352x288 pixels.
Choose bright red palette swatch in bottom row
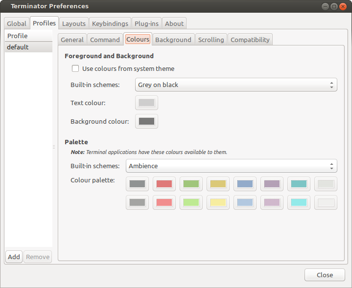pos(164,202)
